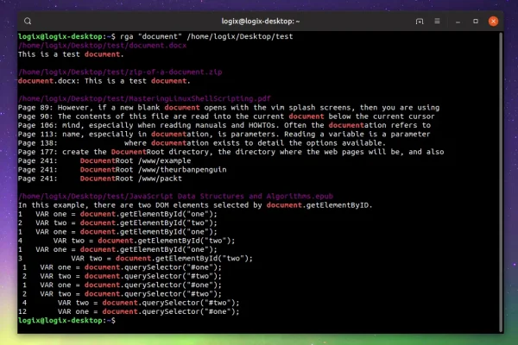The height and width of the screenshot is (345, 518).
Task: Click the JavaScript Data Structures epub path
Action: [176, 196]
